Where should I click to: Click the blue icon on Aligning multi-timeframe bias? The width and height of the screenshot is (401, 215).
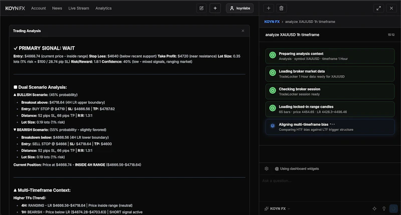pos(273,126)
